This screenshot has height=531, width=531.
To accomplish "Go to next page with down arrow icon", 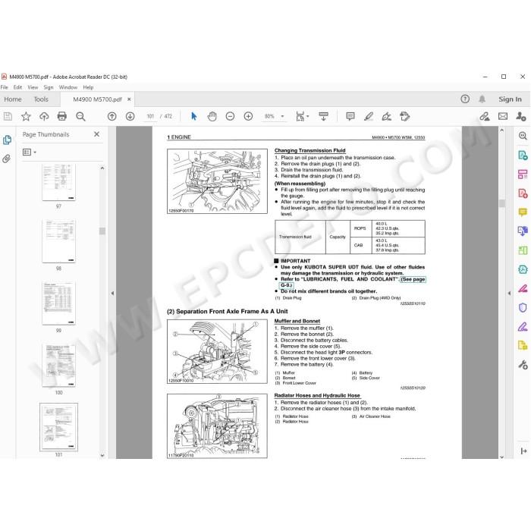I will [130, 117].
